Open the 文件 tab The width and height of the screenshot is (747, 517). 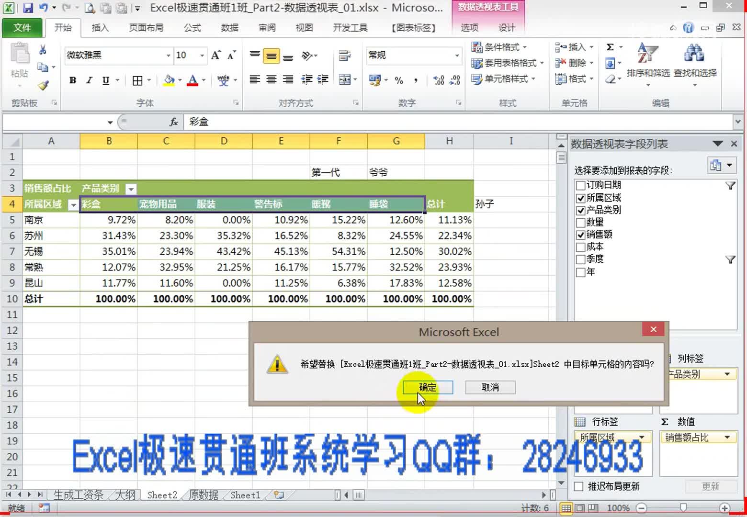click(x=22, y=28)
